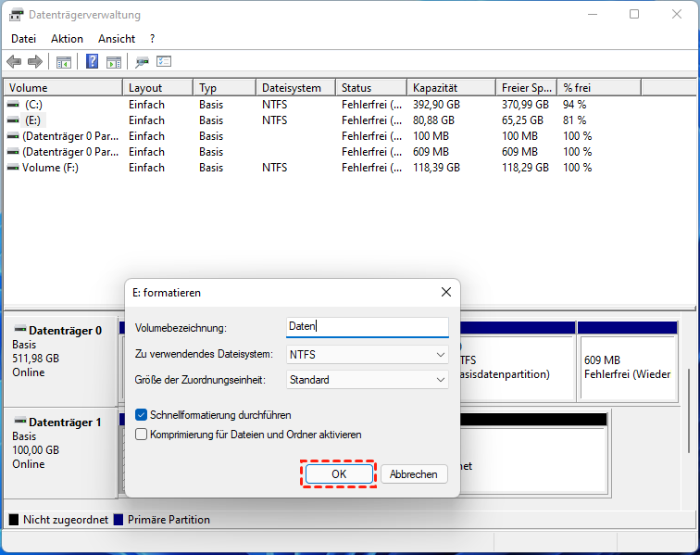This screenshot has height=555, width=700.
Task: Sort the list by Kapazität column header
Action: click(451, 88)
